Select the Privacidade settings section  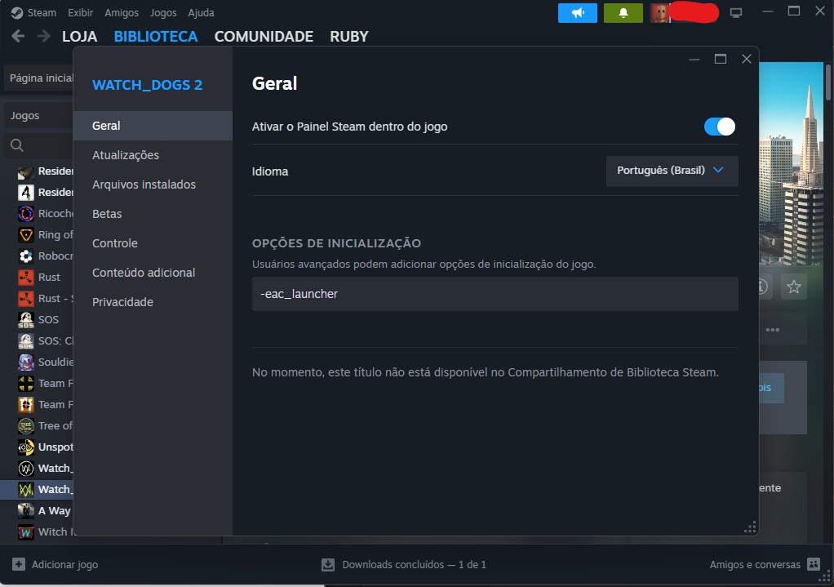pos(153,302)
